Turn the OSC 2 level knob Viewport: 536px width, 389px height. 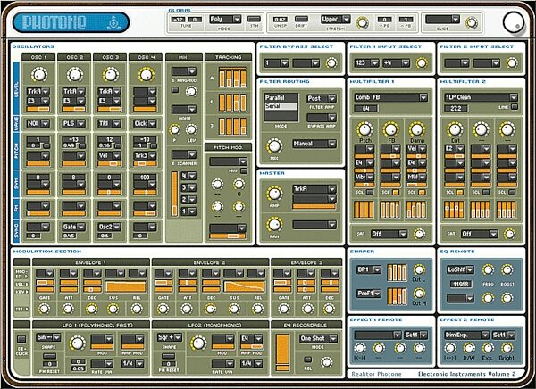coord(74,74)
